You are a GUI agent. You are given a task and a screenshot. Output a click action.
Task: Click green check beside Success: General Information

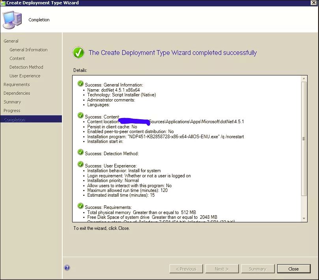tap(80, 83)
